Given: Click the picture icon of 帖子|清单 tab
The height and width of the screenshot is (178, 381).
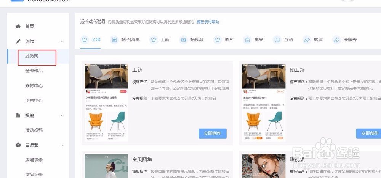Looking at the screenshot, I should (x=114, y=40).
